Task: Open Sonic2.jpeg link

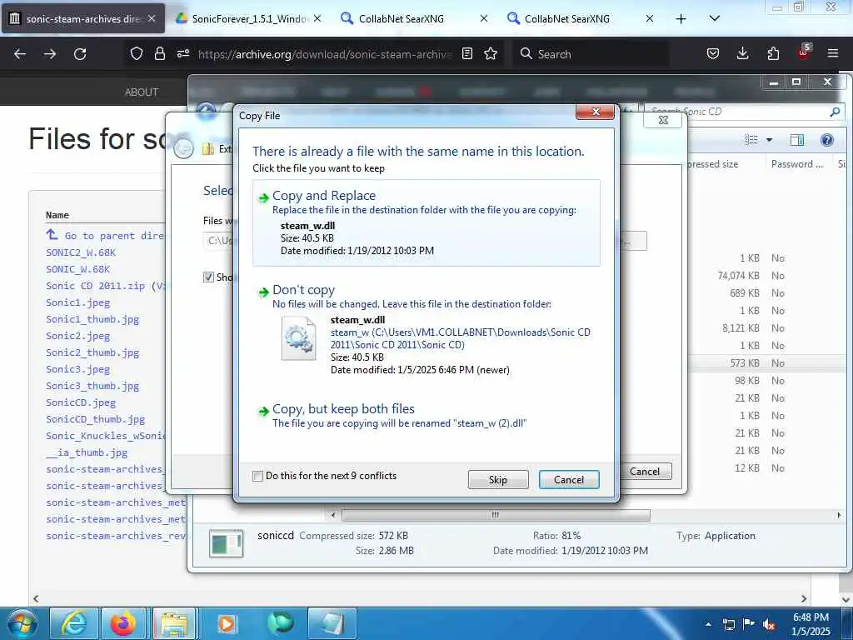Action: pos(77,336)
